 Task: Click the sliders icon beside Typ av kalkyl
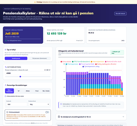[x=6, y=50]
